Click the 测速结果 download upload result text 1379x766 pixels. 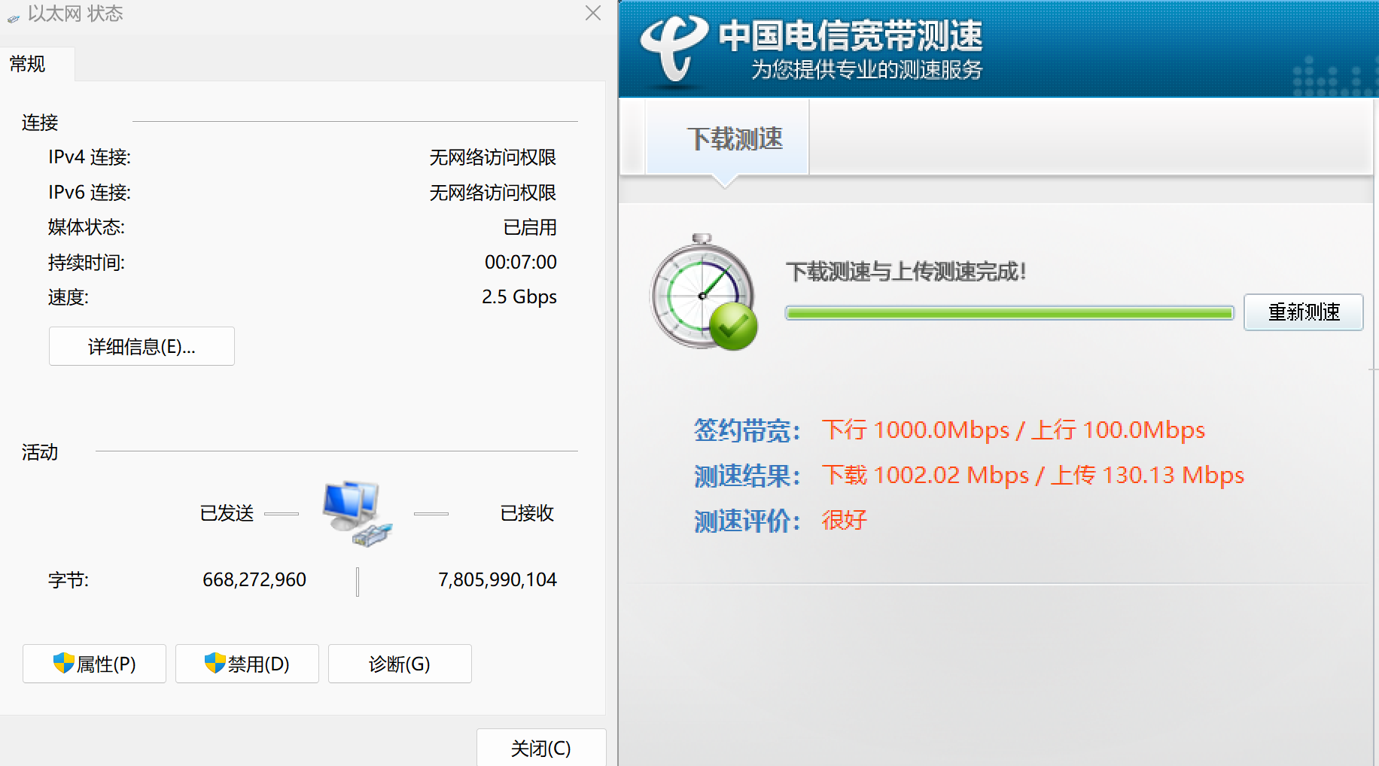[x=1032, y=475]
